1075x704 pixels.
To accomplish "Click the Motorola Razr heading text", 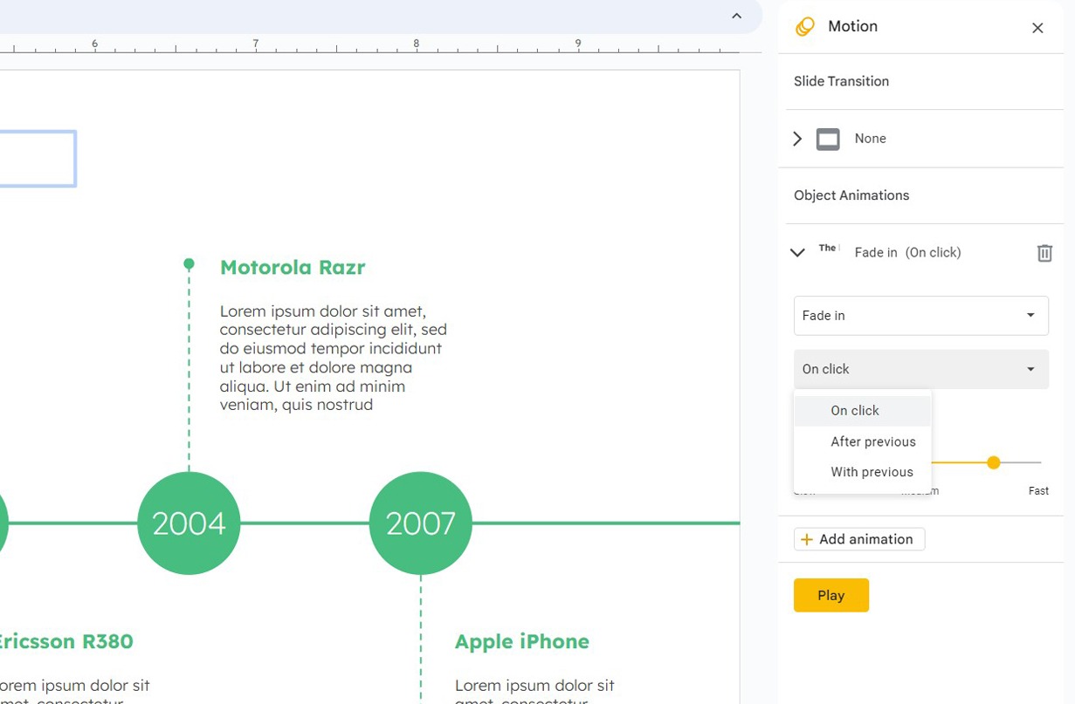I will (293, 268).
